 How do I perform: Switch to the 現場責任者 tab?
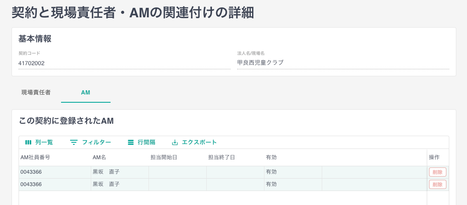[36, 92]
